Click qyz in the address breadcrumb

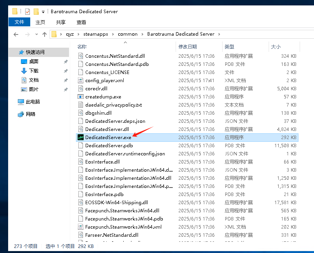click(70, 34)
